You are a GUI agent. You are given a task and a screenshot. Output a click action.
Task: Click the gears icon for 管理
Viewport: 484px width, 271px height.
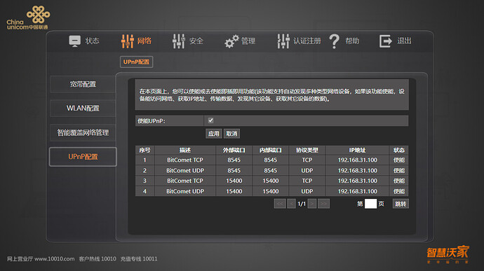tap(231, 41)
